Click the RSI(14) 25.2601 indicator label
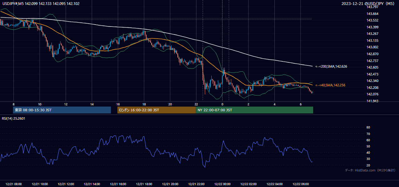 tap(13, 118)
